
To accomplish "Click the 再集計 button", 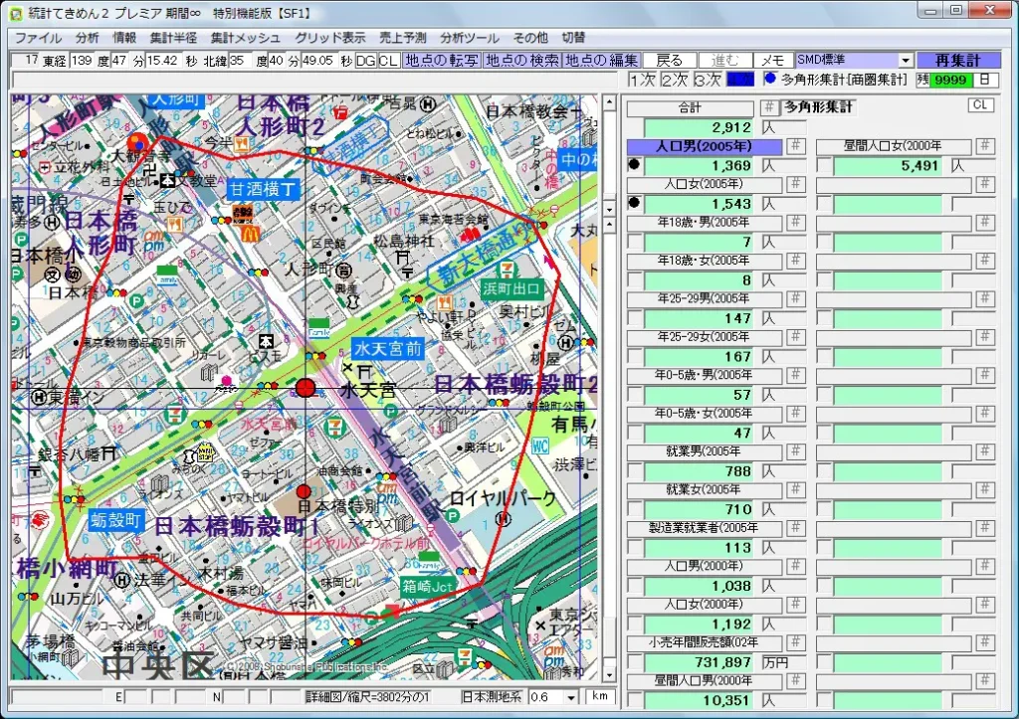I will click(958, 61).
